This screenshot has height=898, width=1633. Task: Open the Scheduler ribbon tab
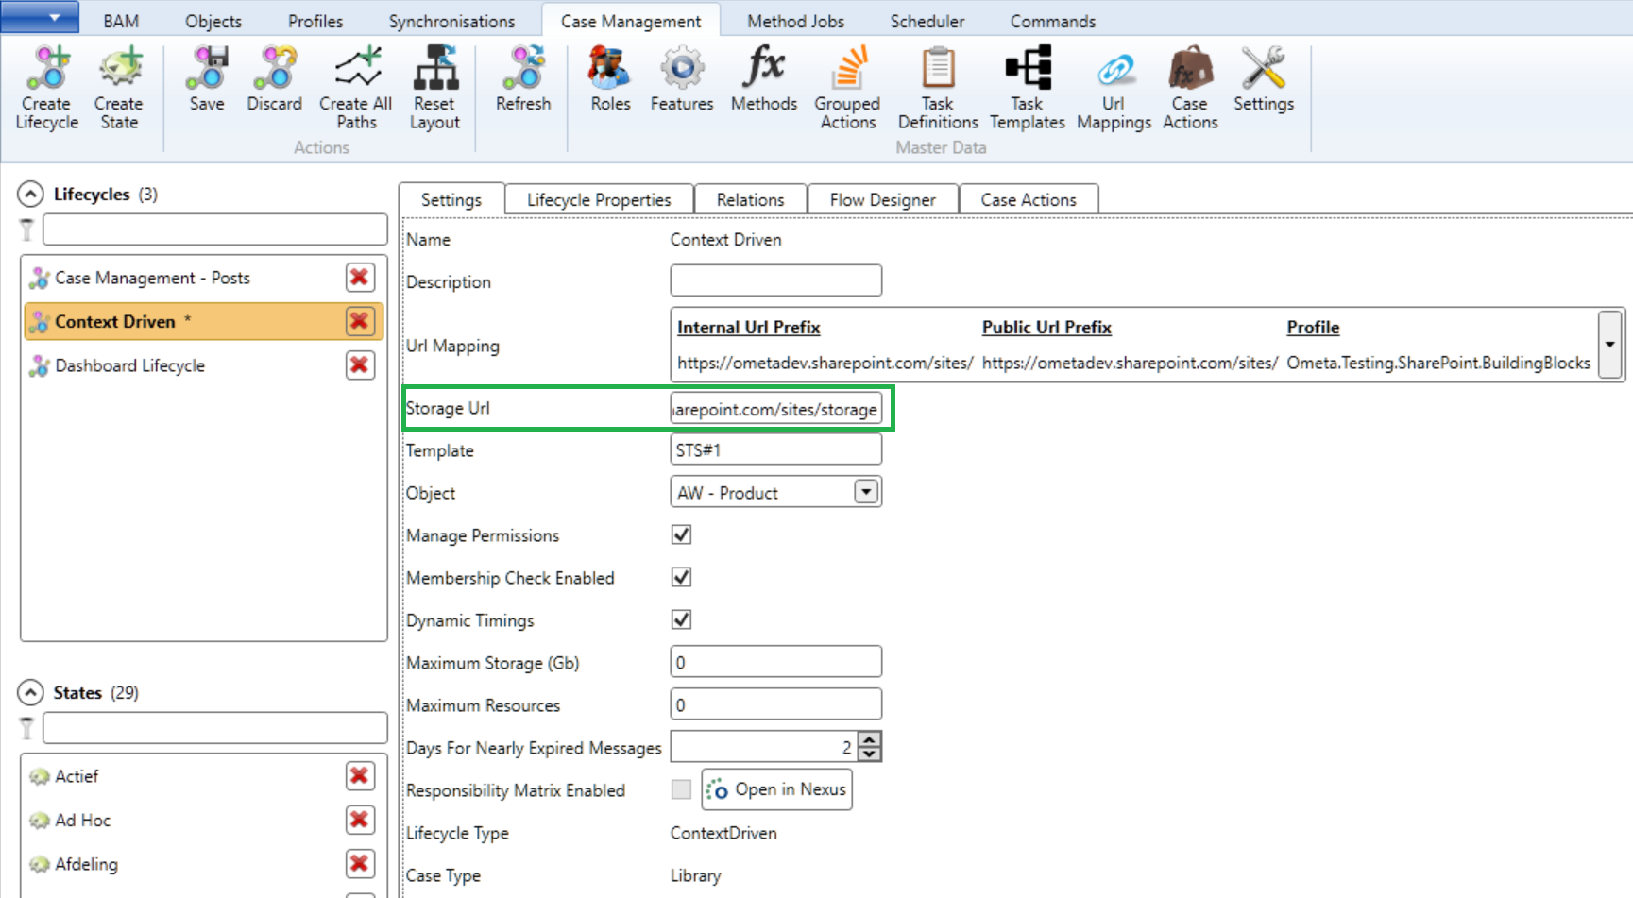click(x=927, y=21)
